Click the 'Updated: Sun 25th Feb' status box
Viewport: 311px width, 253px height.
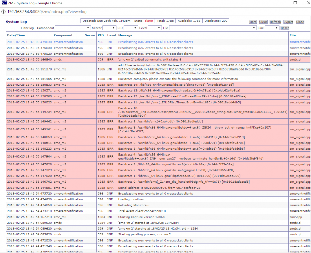(x=106, y=21)
